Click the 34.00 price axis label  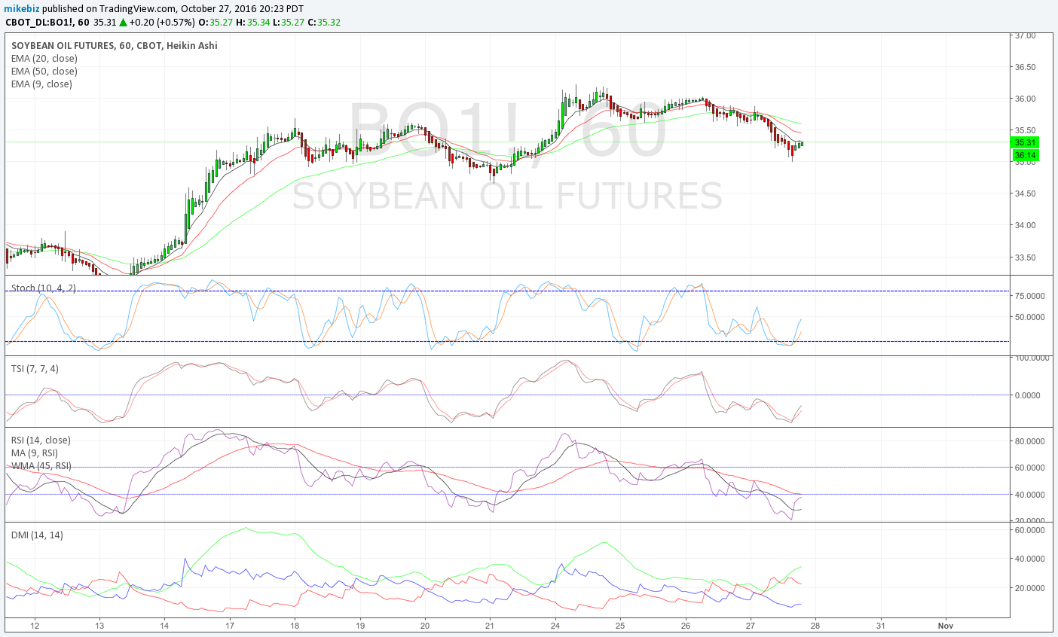[1025, 225]
